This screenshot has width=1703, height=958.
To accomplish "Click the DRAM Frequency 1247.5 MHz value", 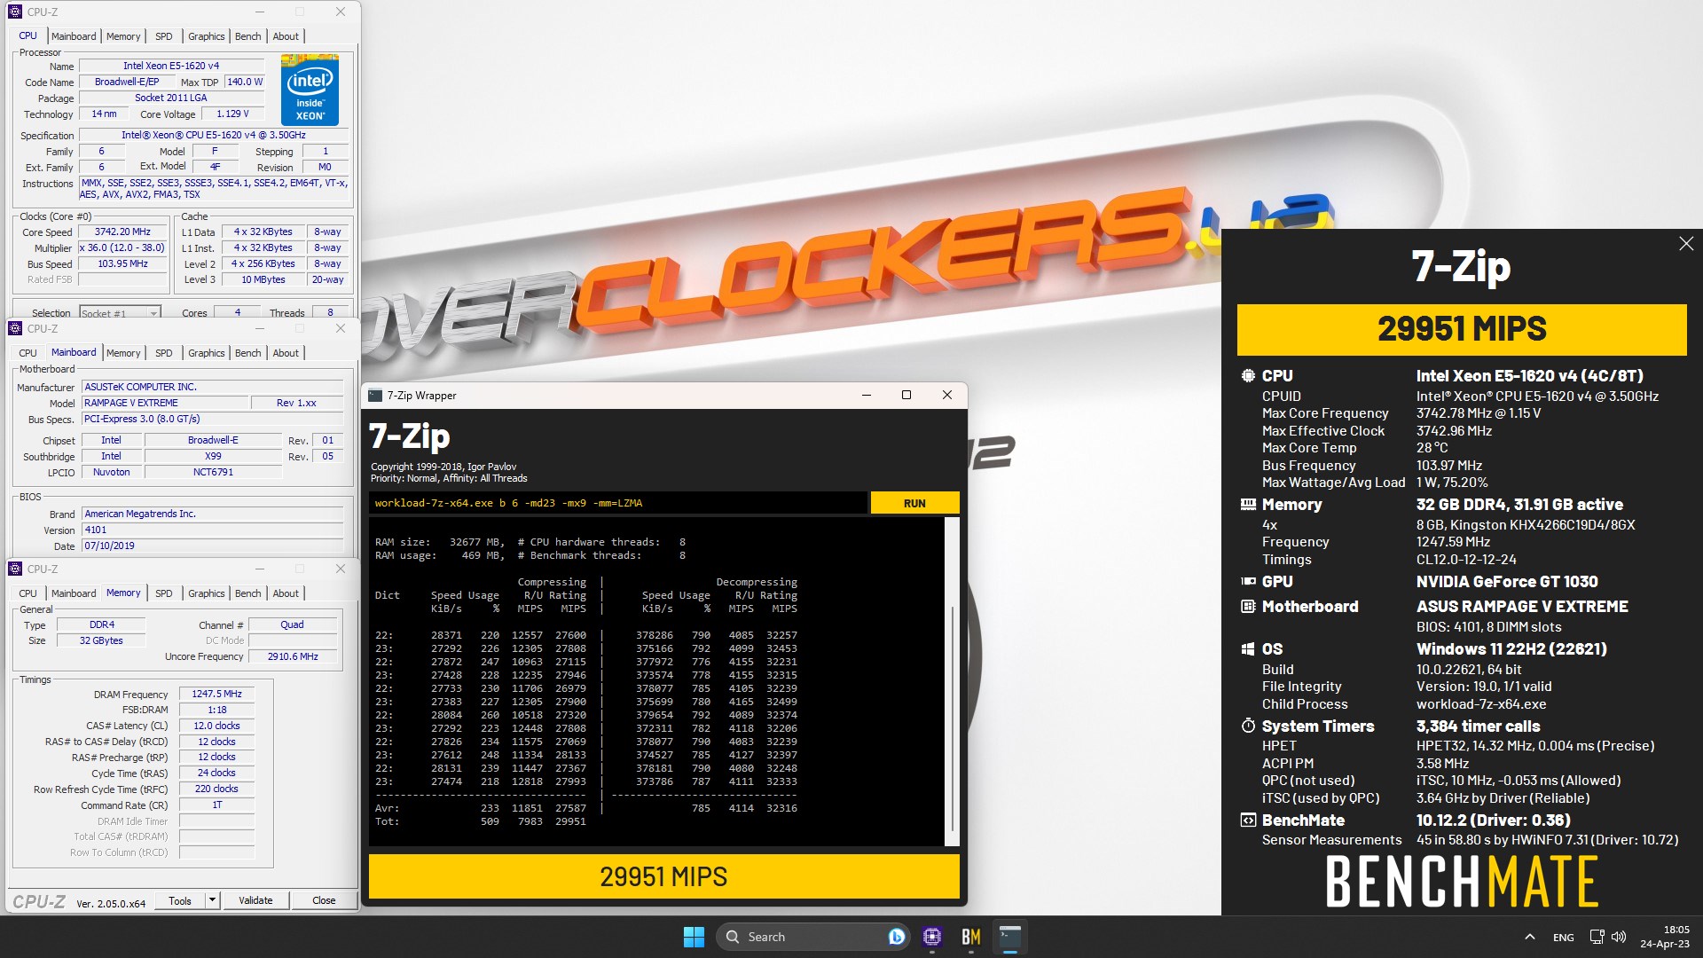I will tap(216, 694).
